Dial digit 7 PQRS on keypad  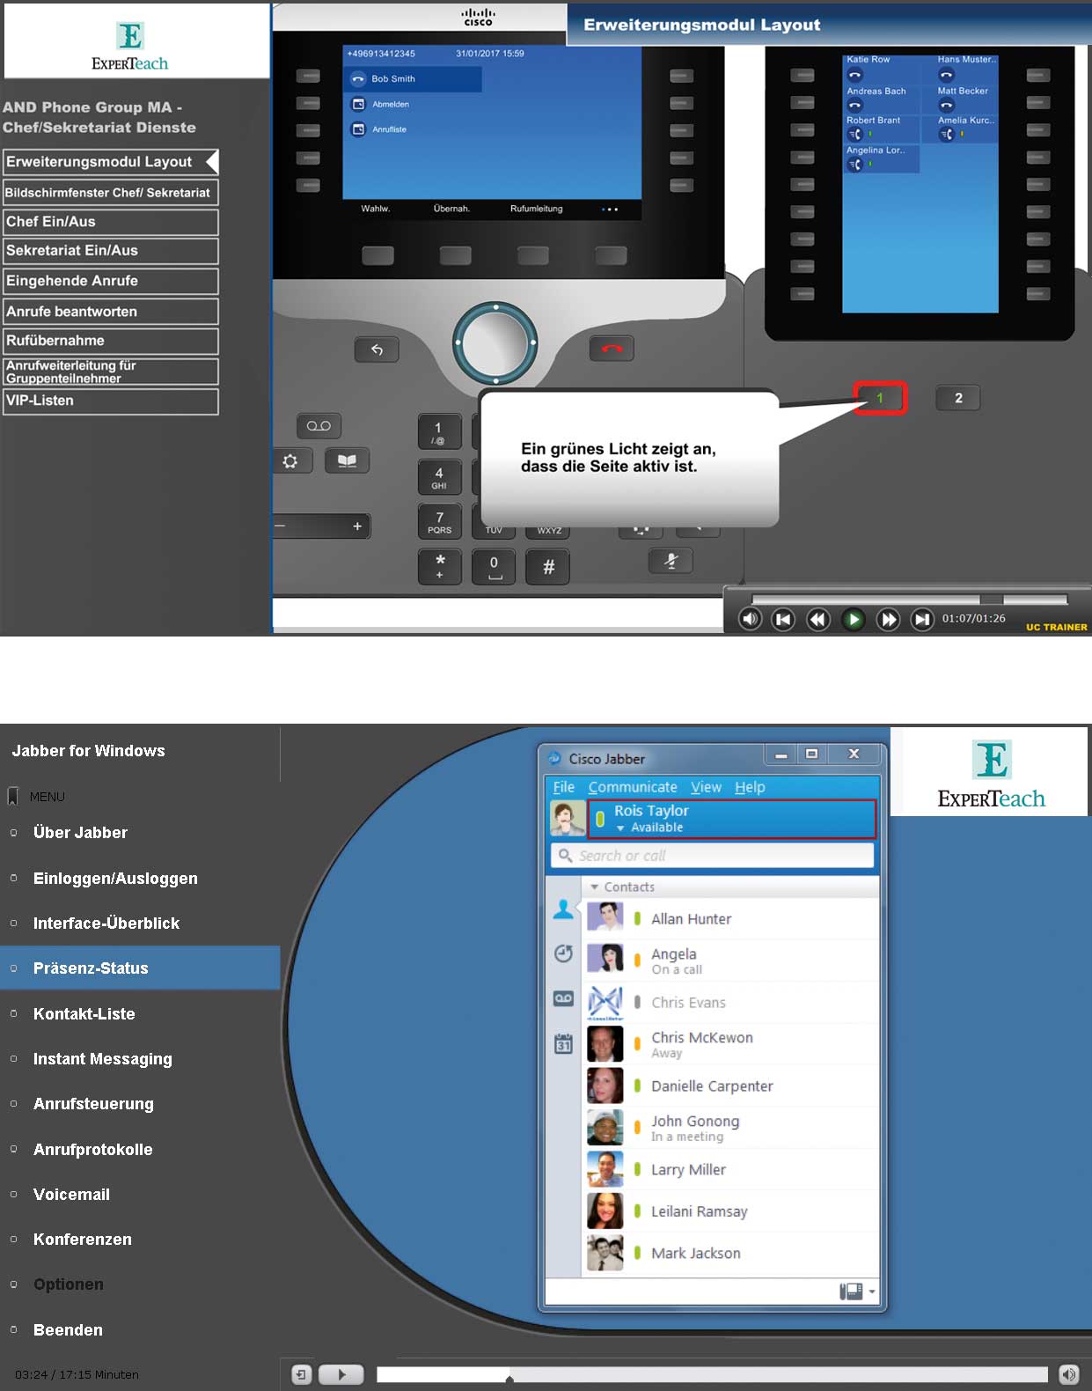pos(439,522)
